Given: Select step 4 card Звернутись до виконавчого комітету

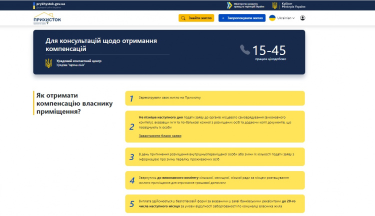Looking at the screenshot, I should (x=214, y=180).
